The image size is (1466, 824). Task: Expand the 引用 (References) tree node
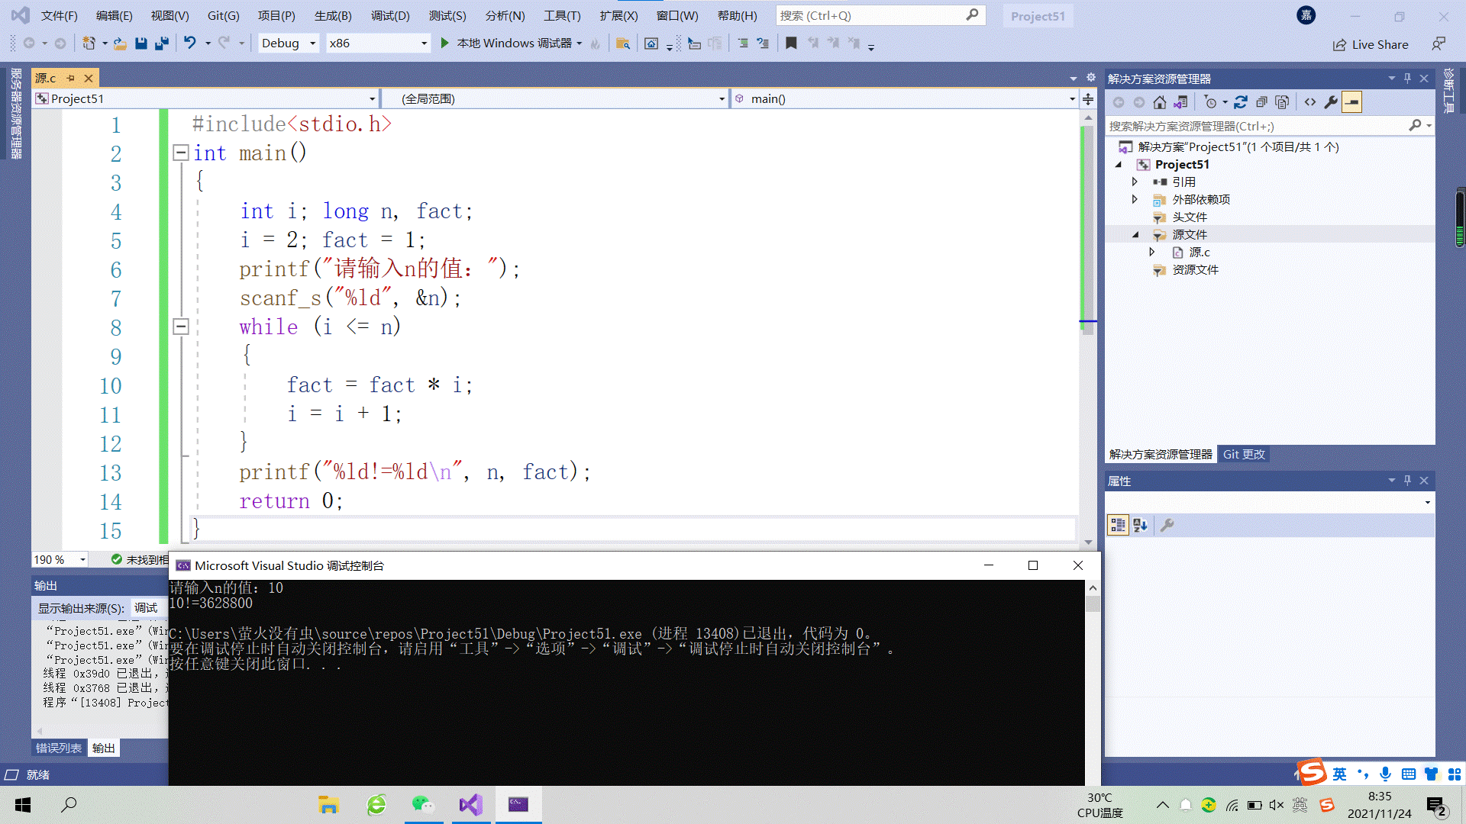[1135, 181]
